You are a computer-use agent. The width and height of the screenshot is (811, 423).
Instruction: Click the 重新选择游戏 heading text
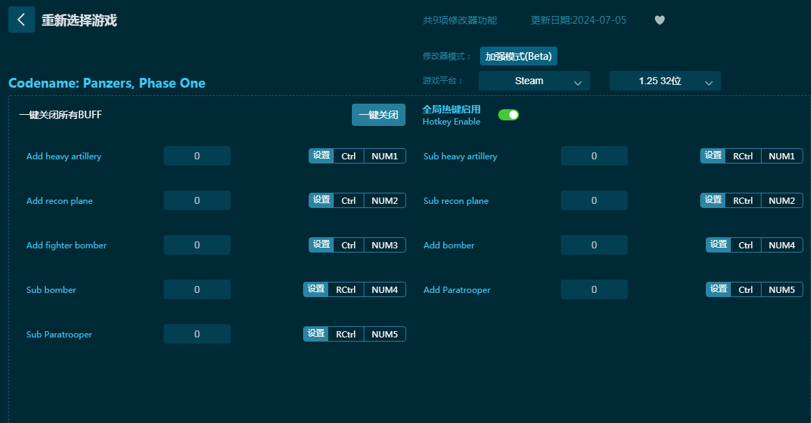[79, 20]
